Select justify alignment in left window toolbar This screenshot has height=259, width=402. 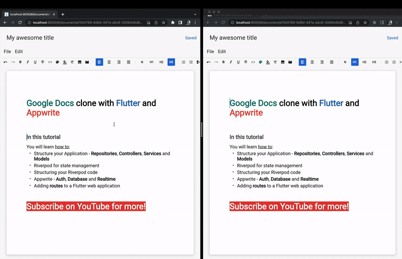[129, 62]
